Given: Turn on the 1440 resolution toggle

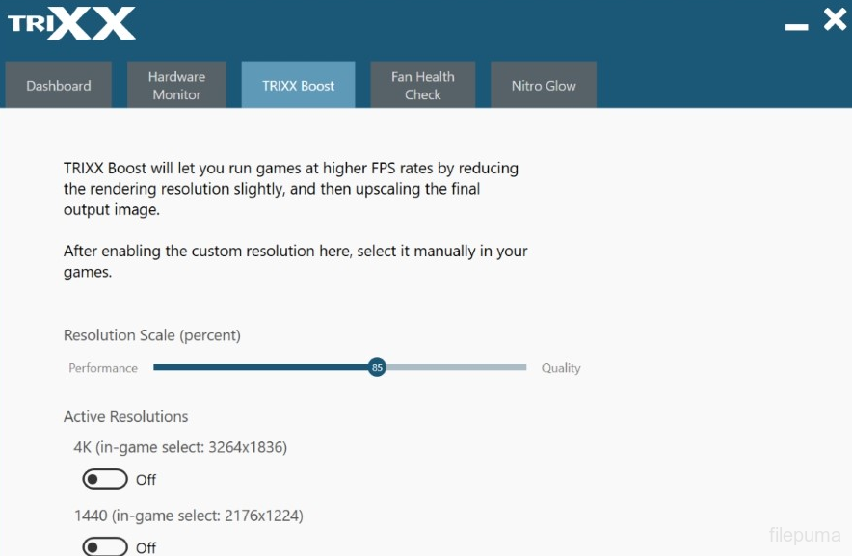Looking at the screenshot, I should (105, 547).
